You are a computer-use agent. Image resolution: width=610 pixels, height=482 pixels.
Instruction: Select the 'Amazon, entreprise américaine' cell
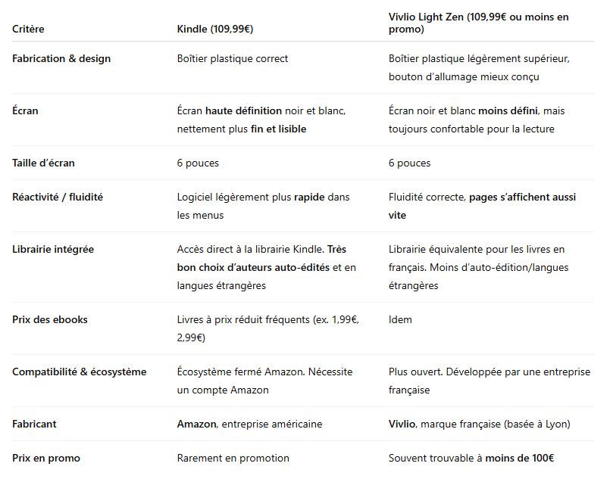tap(249, 424)
